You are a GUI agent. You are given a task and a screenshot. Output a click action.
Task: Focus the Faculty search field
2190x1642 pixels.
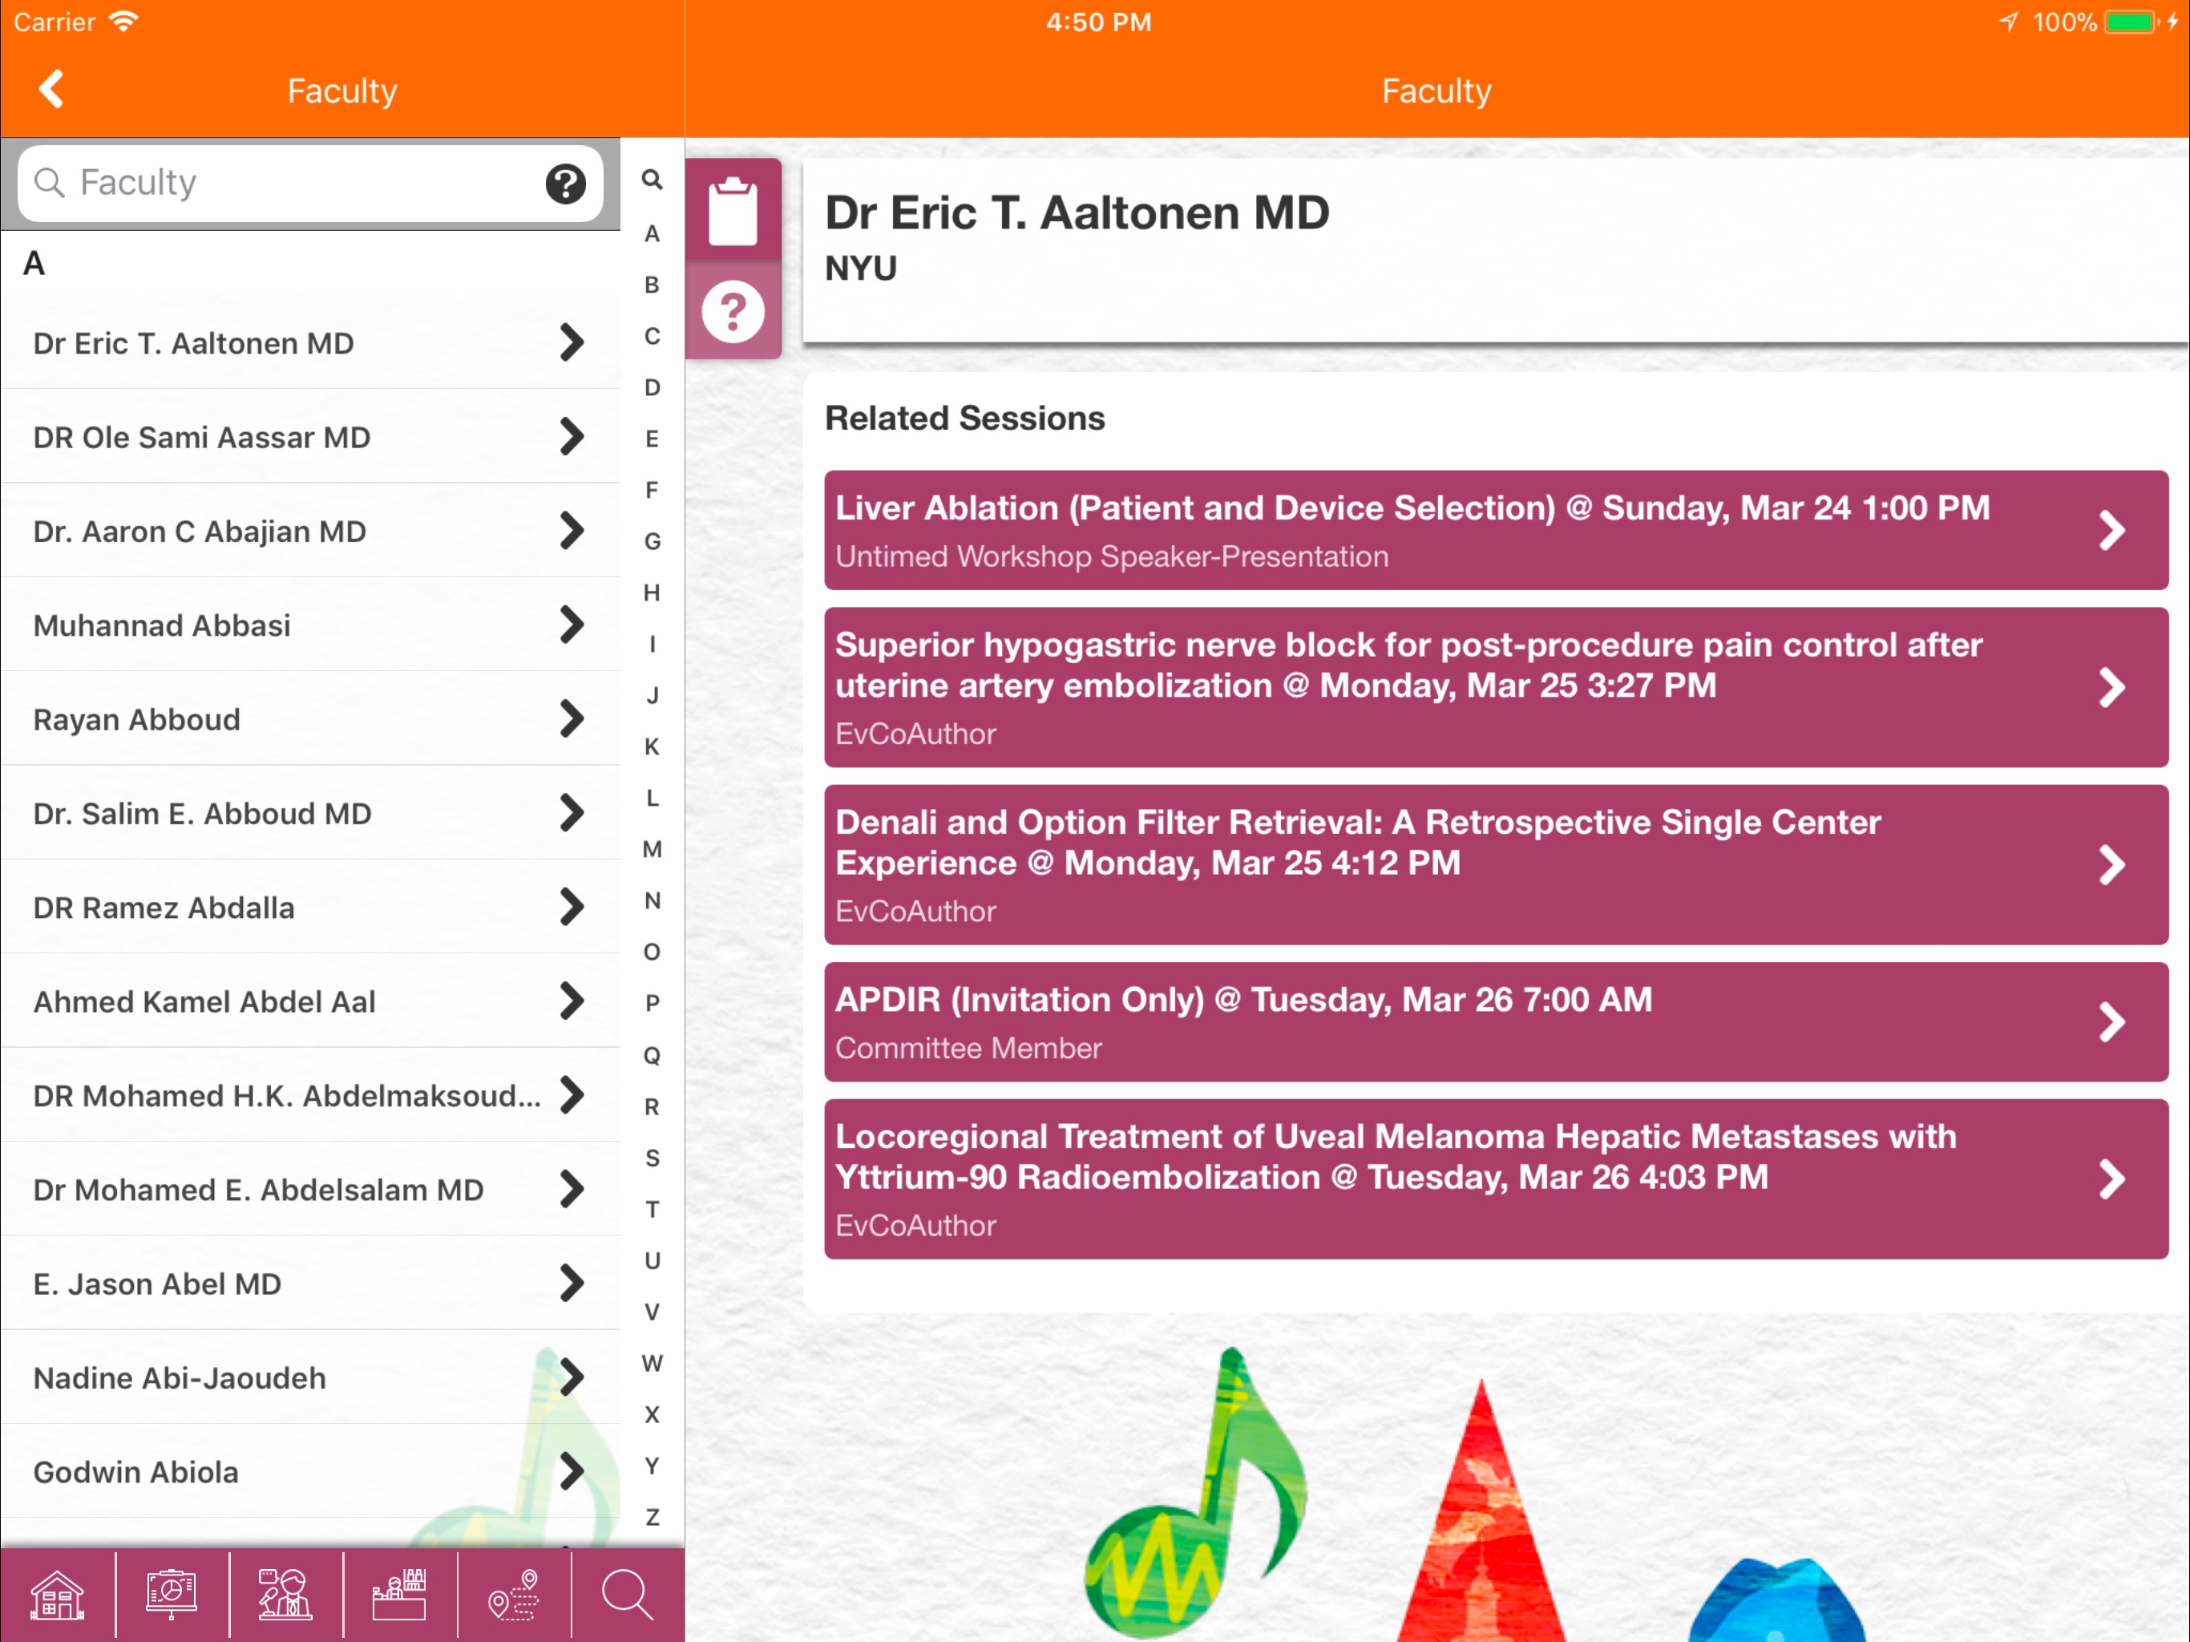[310, 184]
